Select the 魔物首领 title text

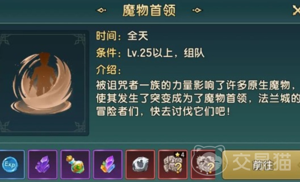pos(149,10)
